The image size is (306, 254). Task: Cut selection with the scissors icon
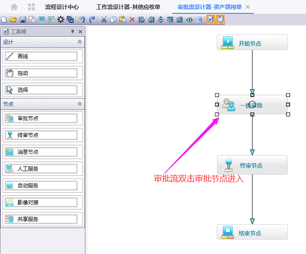click(104, 20)
